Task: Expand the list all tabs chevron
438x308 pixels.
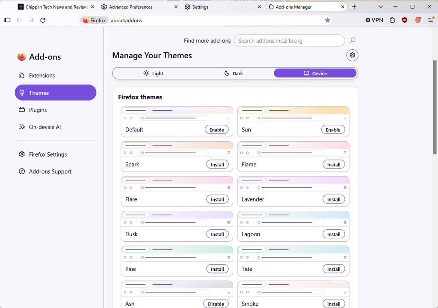Action: click(381, 7)
